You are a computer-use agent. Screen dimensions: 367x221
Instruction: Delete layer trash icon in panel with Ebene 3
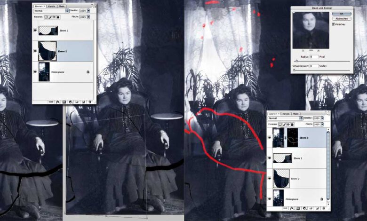point(324,208)
